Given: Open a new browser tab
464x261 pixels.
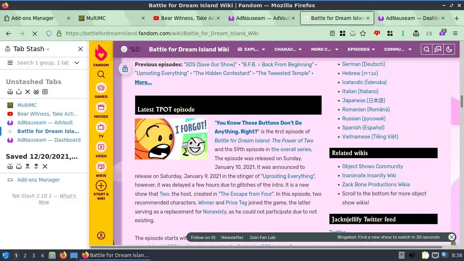Looking at the screenshot, I should 456,18.
